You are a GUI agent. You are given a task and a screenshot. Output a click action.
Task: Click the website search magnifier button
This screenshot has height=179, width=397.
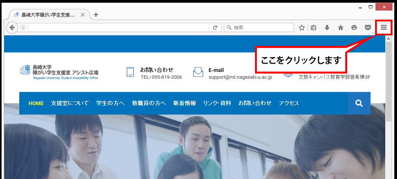[x=359, y=103]
